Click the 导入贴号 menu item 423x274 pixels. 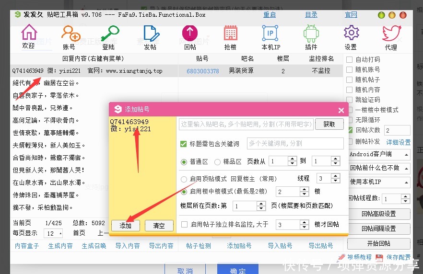coord(280,246)
